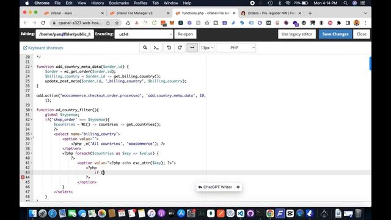Click Use legacy editor button
This screenshot has width=391, height=220.
[297, 34]
